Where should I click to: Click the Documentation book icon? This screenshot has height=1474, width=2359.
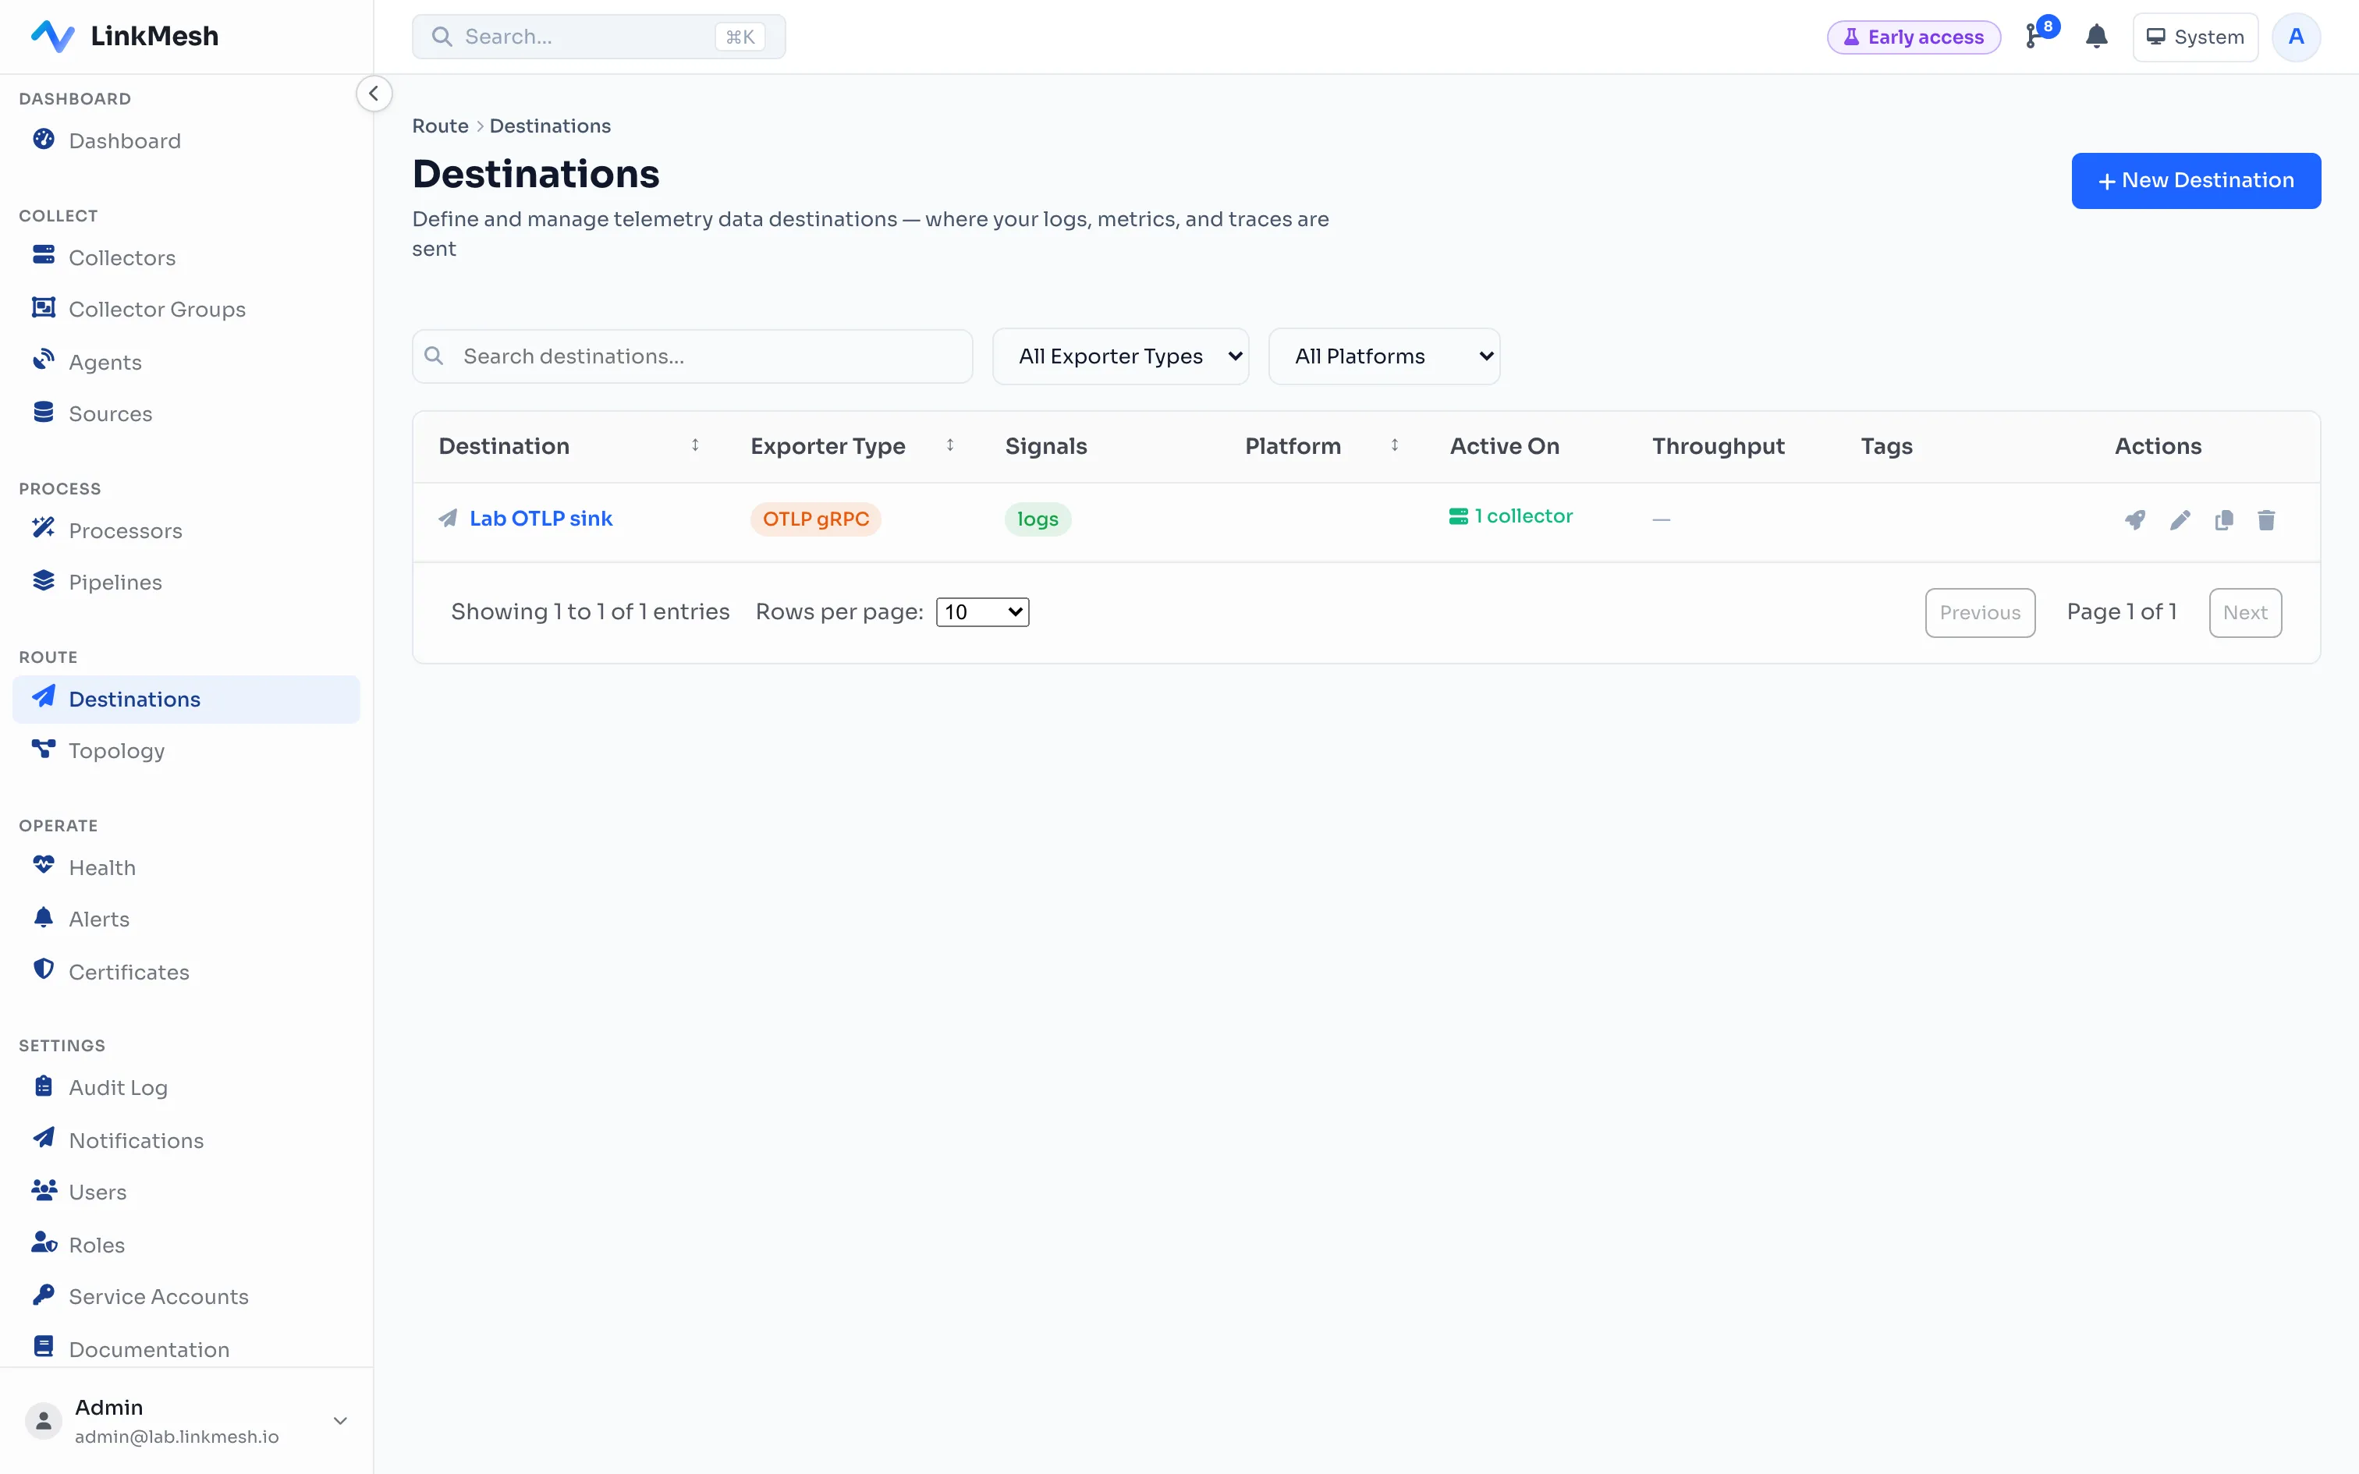pos(44,1348)
